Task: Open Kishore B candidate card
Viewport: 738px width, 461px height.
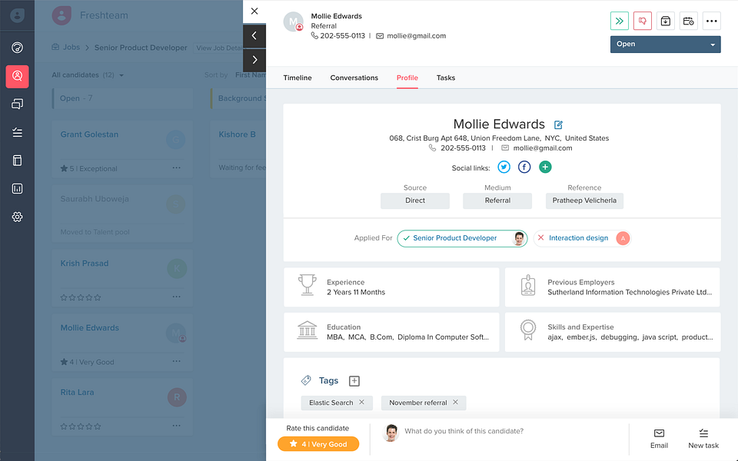Action: pos(238,148)
